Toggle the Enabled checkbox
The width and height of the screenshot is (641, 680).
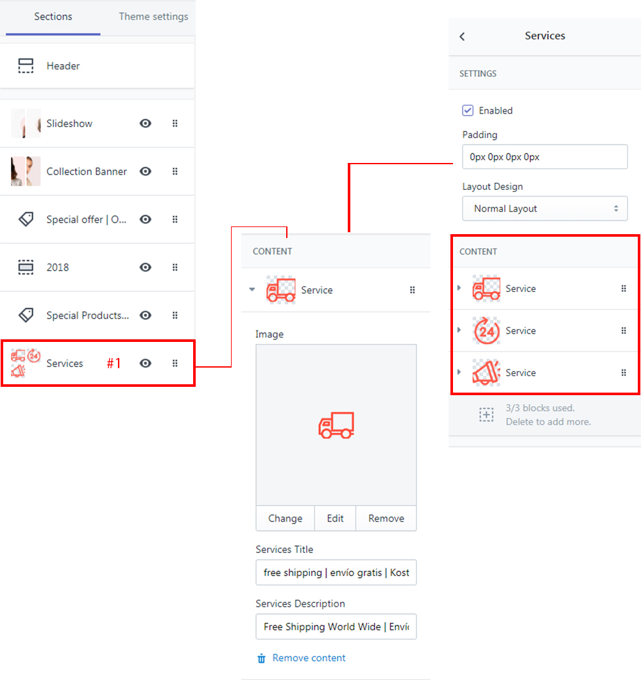(x=468, y=110)
